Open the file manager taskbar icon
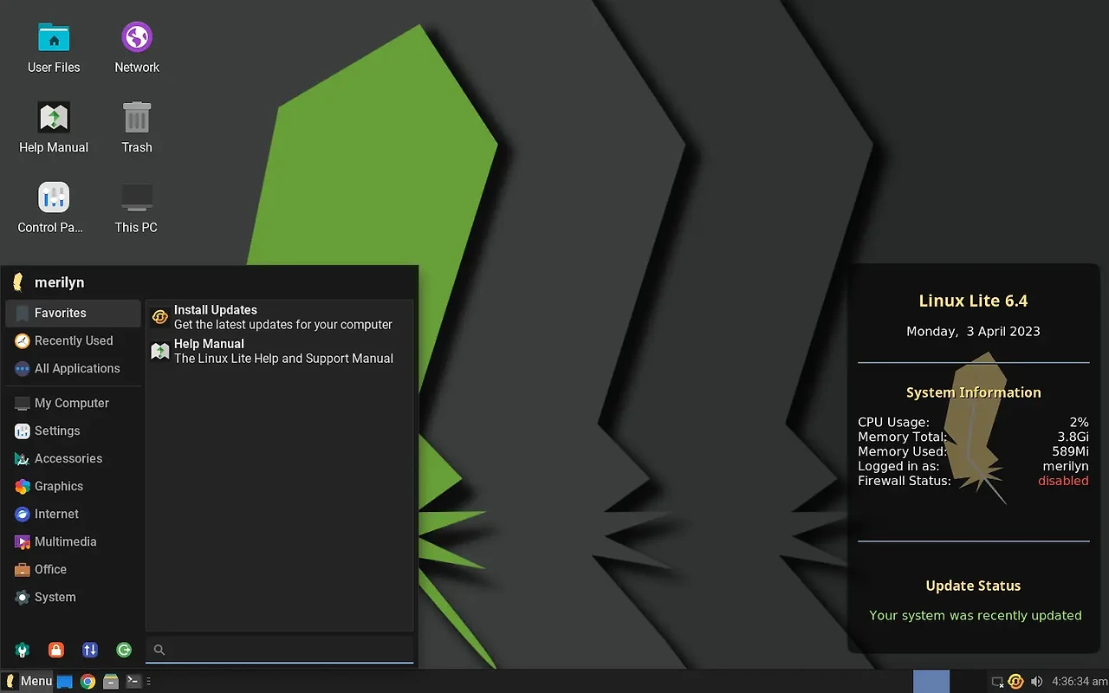Screen dimensions: 1109x693 pos(111,682)
